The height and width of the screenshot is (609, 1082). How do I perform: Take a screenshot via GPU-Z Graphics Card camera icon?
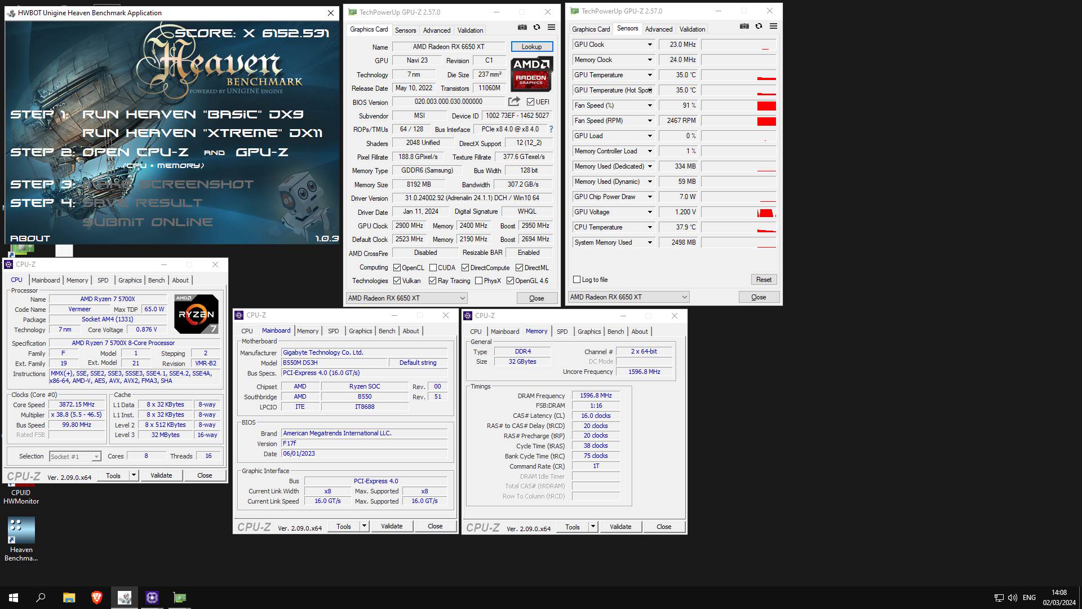pyautogui.click(x=522, y=28)
